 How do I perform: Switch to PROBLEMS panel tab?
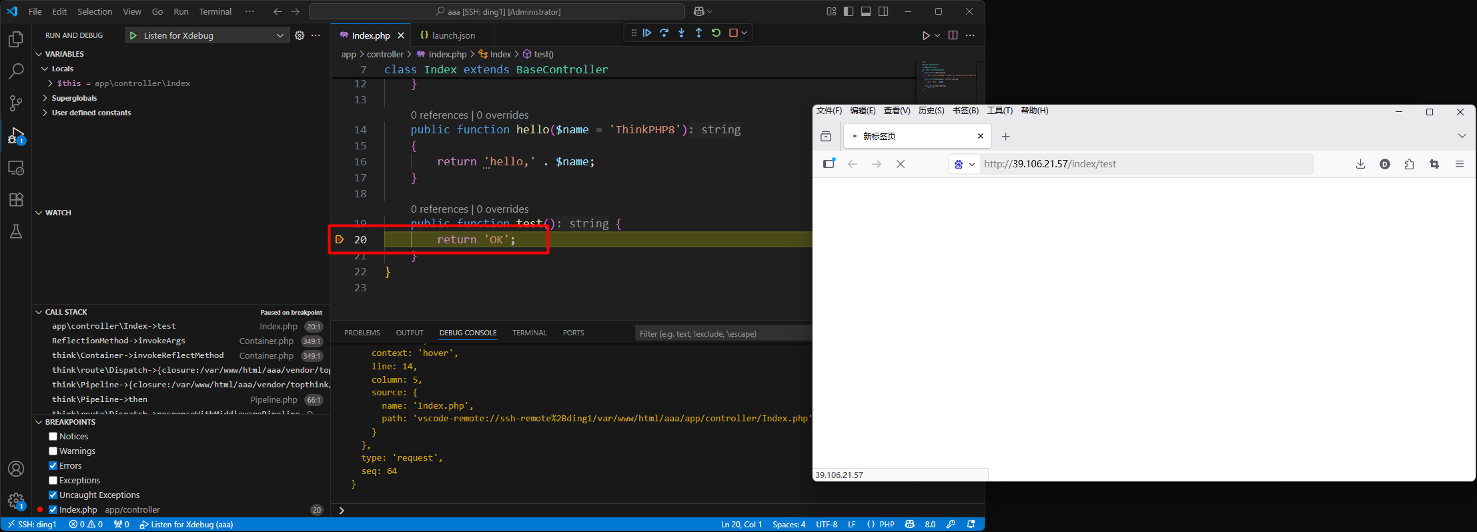click(362, 333)
